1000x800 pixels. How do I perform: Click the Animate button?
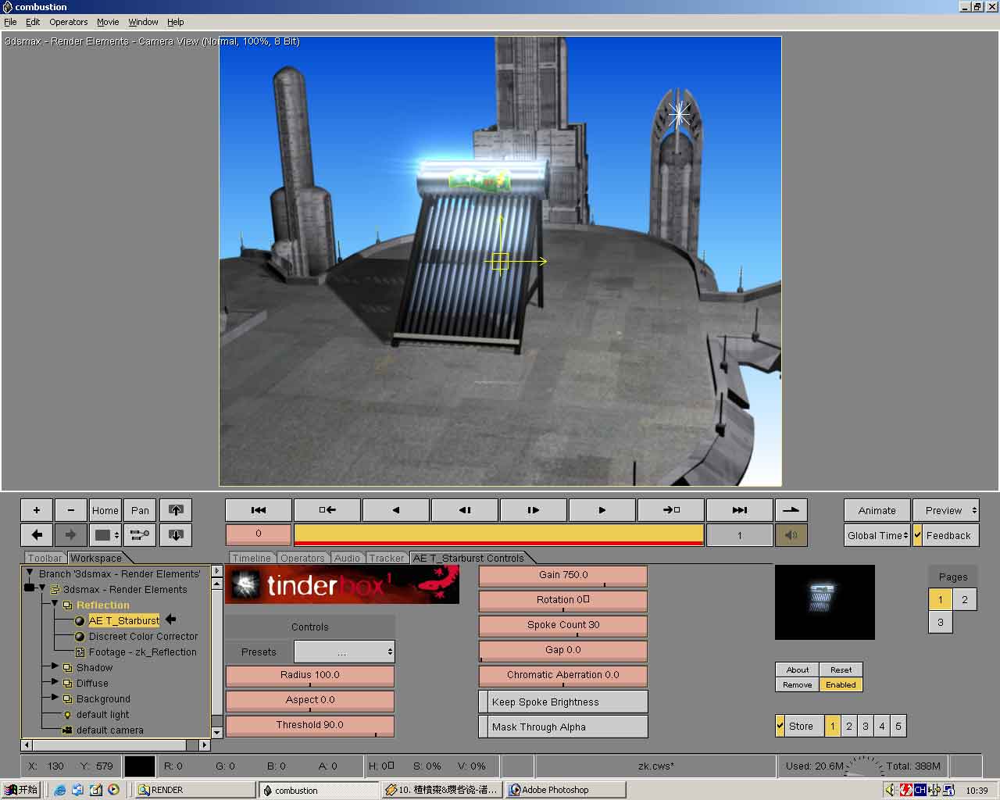tap(877, 510)
